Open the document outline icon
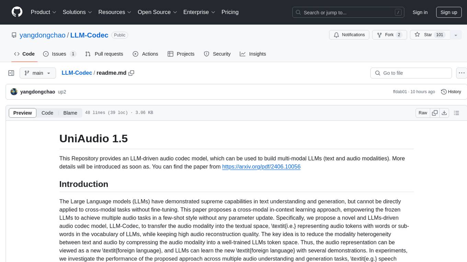 456,113
